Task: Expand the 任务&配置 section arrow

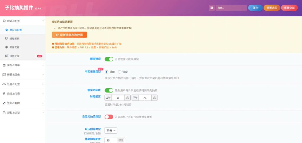Action: pyautogui.click(x=43, y=84)
